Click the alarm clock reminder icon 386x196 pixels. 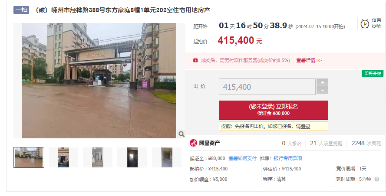[x=365, y=24]
